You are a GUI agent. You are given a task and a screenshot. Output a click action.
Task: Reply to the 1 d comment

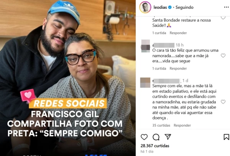tap(182, 125)
